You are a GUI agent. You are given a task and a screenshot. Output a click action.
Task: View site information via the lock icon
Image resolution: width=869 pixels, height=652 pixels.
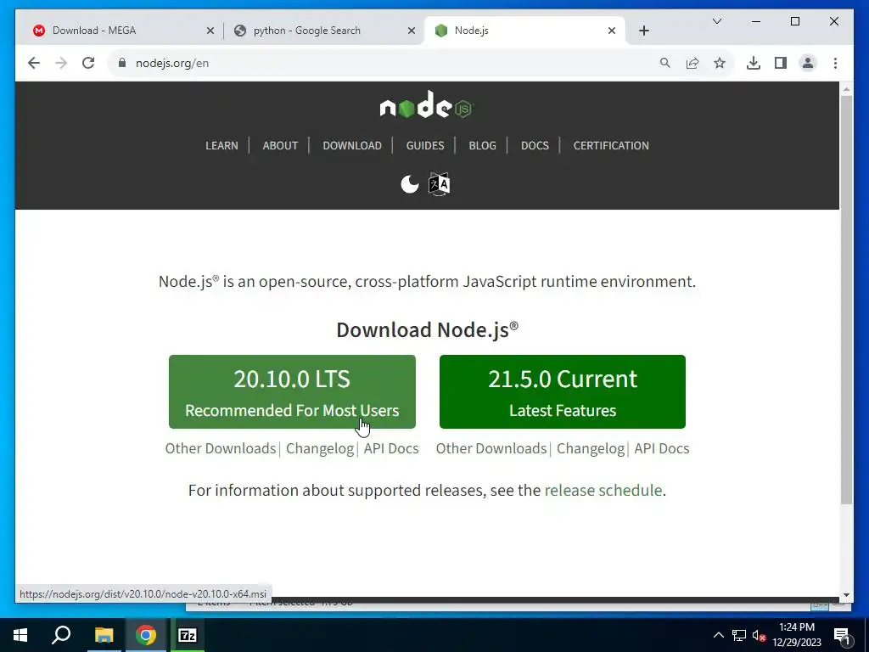(122, 63)
